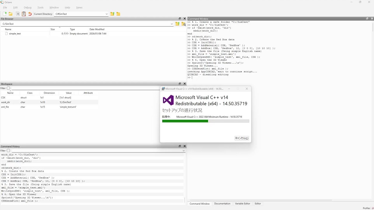
Task: Switch to the Editor tab
Action: pos(258,204)
